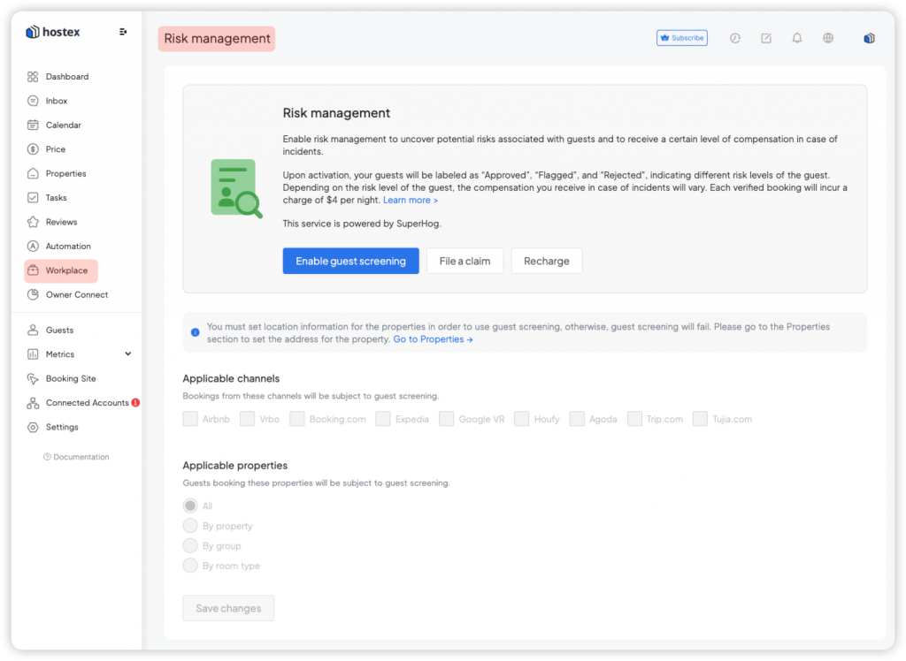Click the Risk management page title
Viewport: 906px width, 661px height.
[217, 39]
